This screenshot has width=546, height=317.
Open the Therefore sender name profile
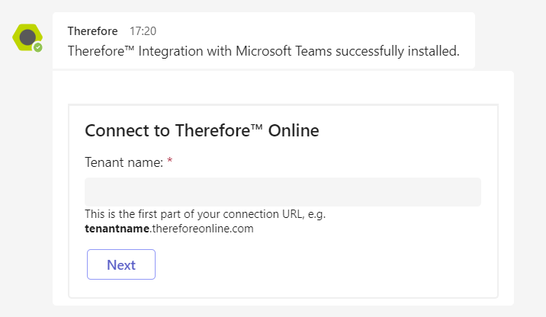[x=92, y=31]
